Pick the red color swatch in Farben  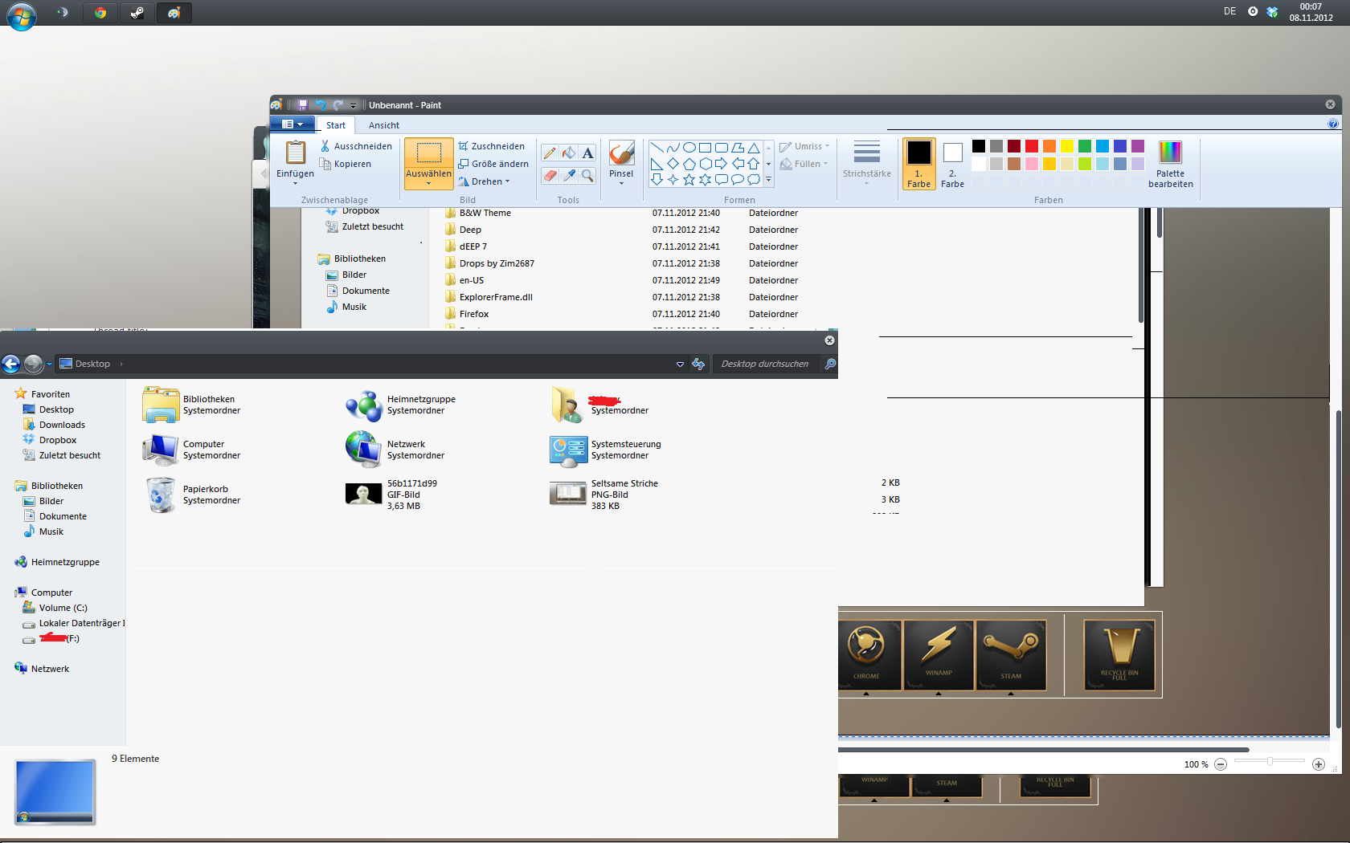(x=1032, y=146)
